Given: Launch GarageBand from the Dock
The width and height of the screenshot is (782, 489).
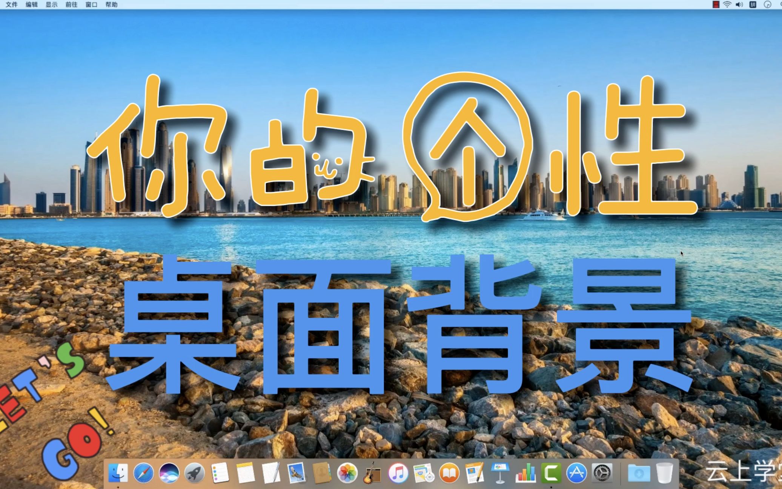Looking at the screenshot, I should click(x=372, y=473).
